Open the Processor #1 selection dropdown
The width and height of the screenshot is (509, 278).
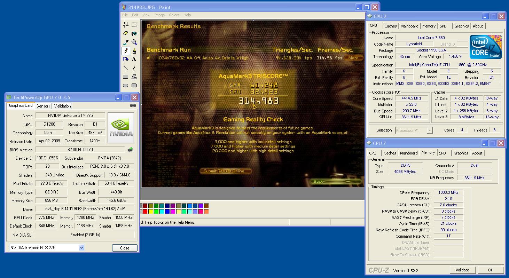(430, 130)
